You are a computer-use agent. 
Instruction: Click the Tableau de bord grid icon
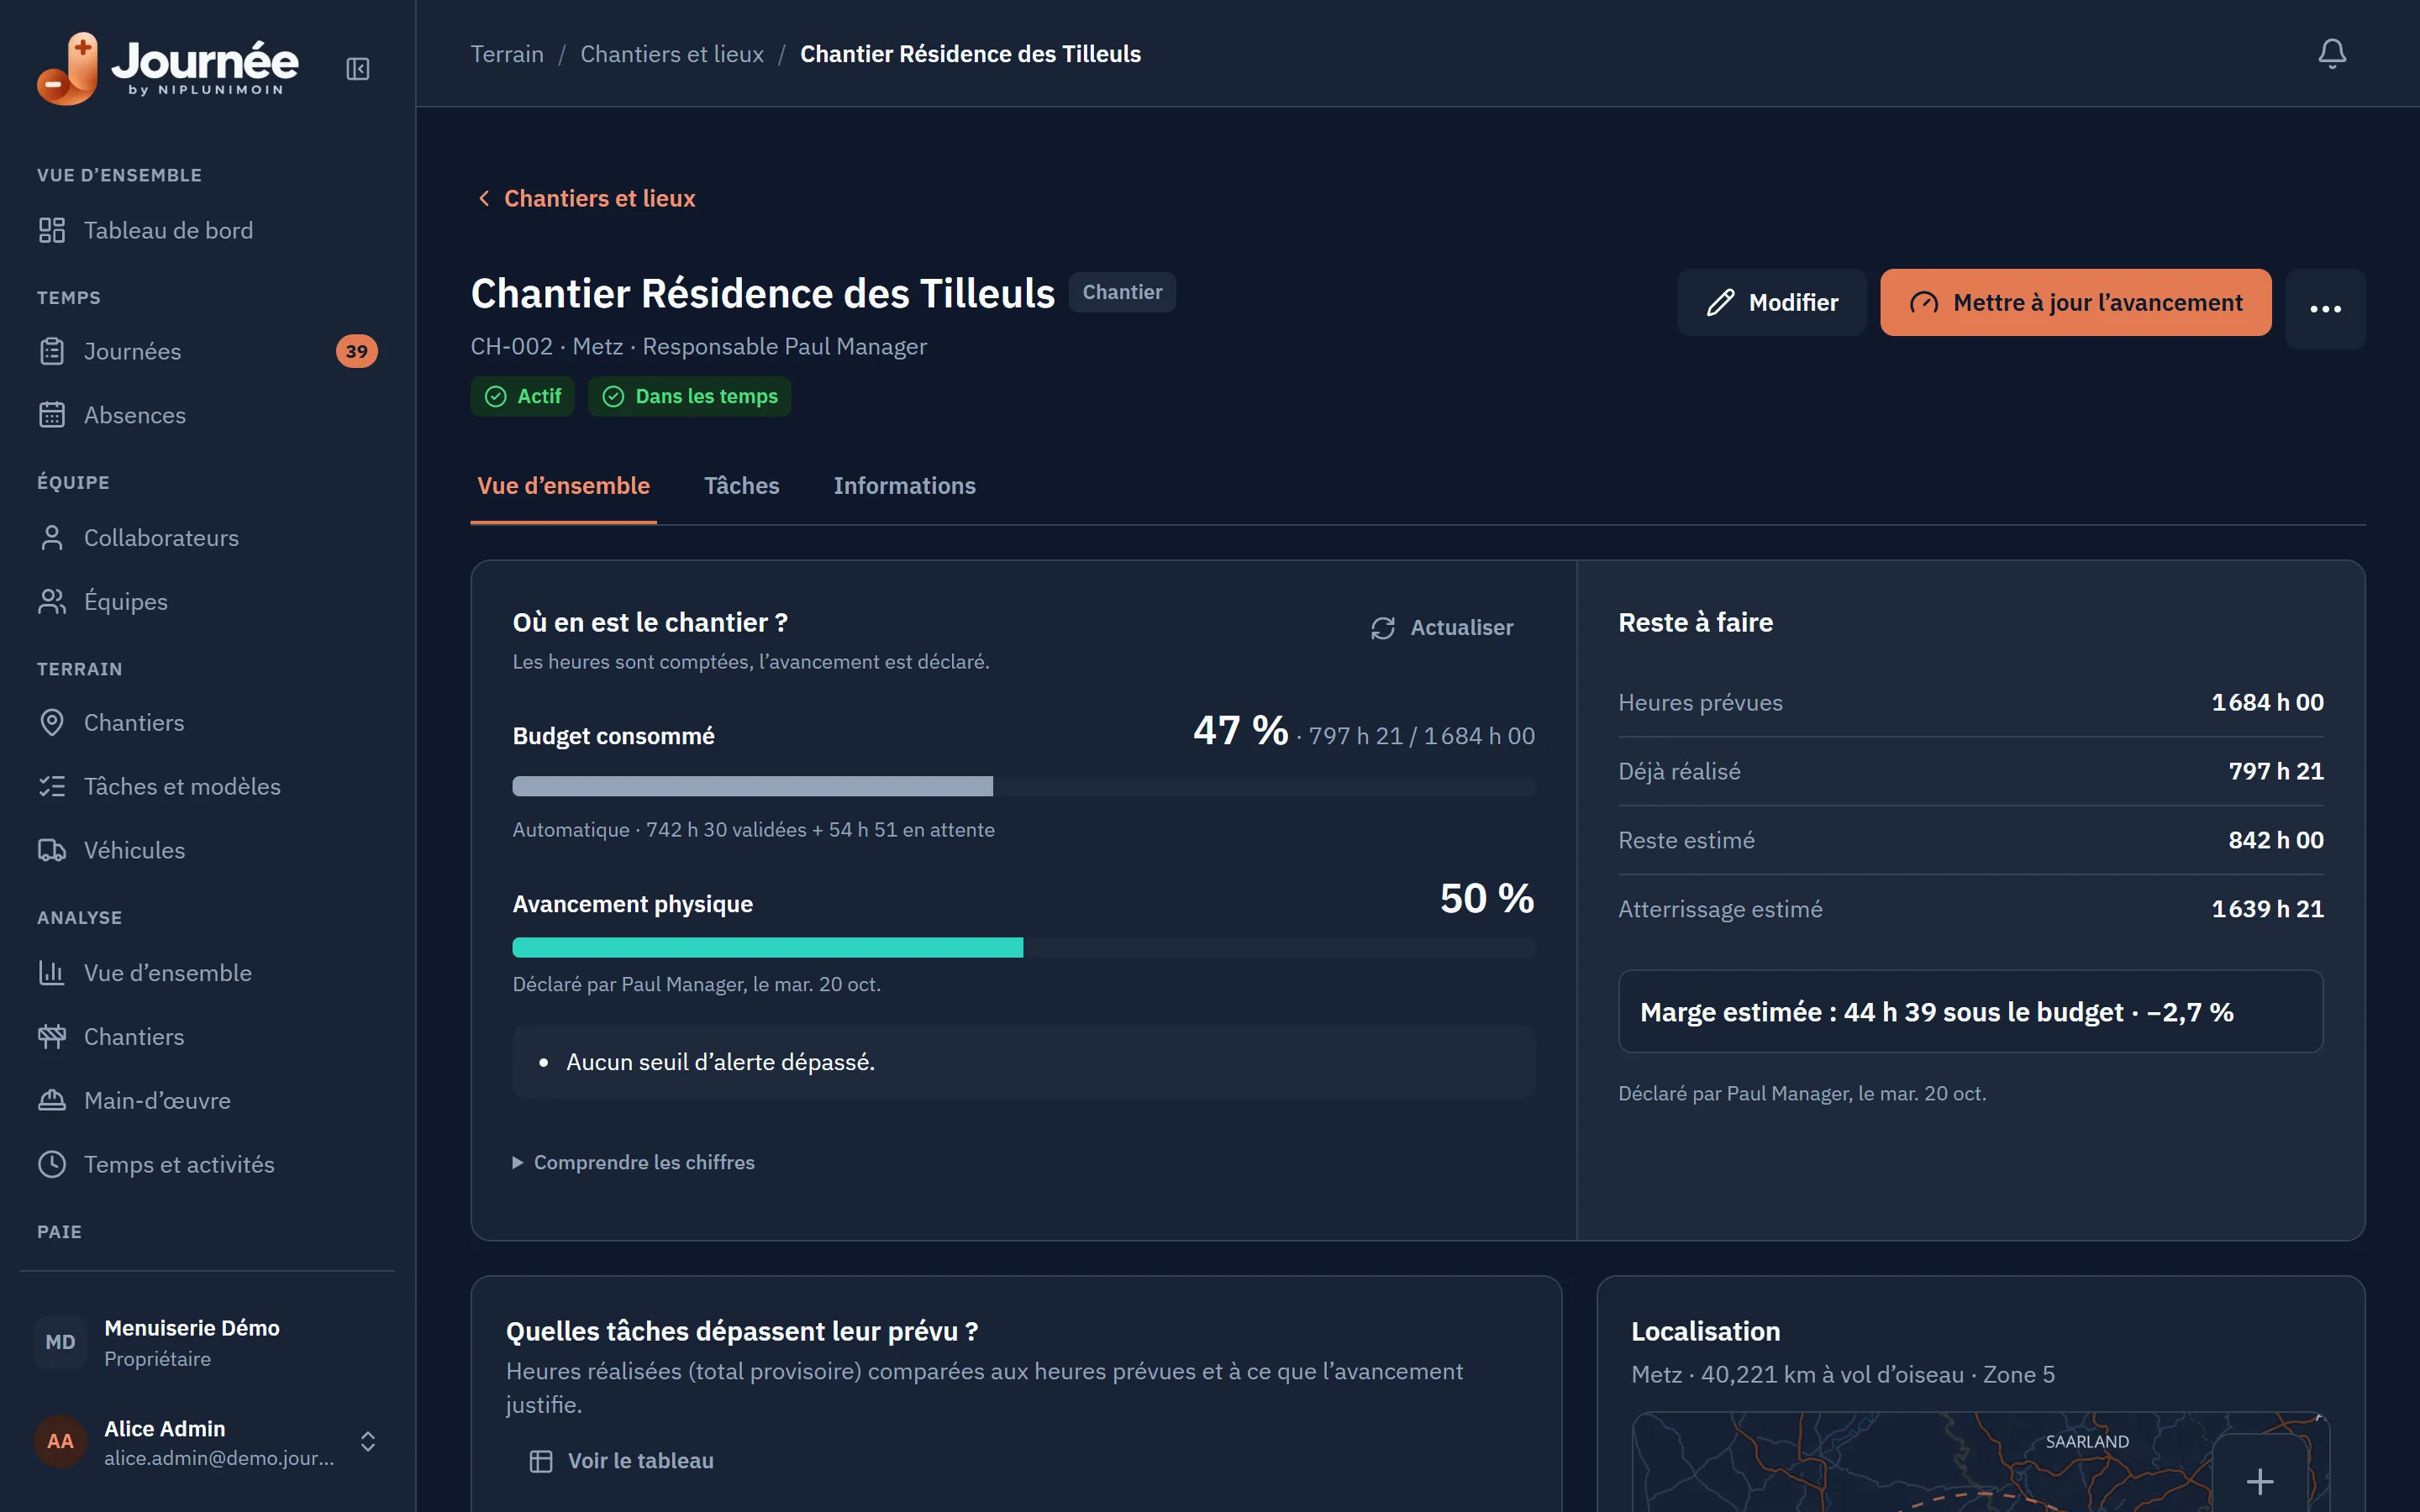pyautogui.click(x=52, y=230)
